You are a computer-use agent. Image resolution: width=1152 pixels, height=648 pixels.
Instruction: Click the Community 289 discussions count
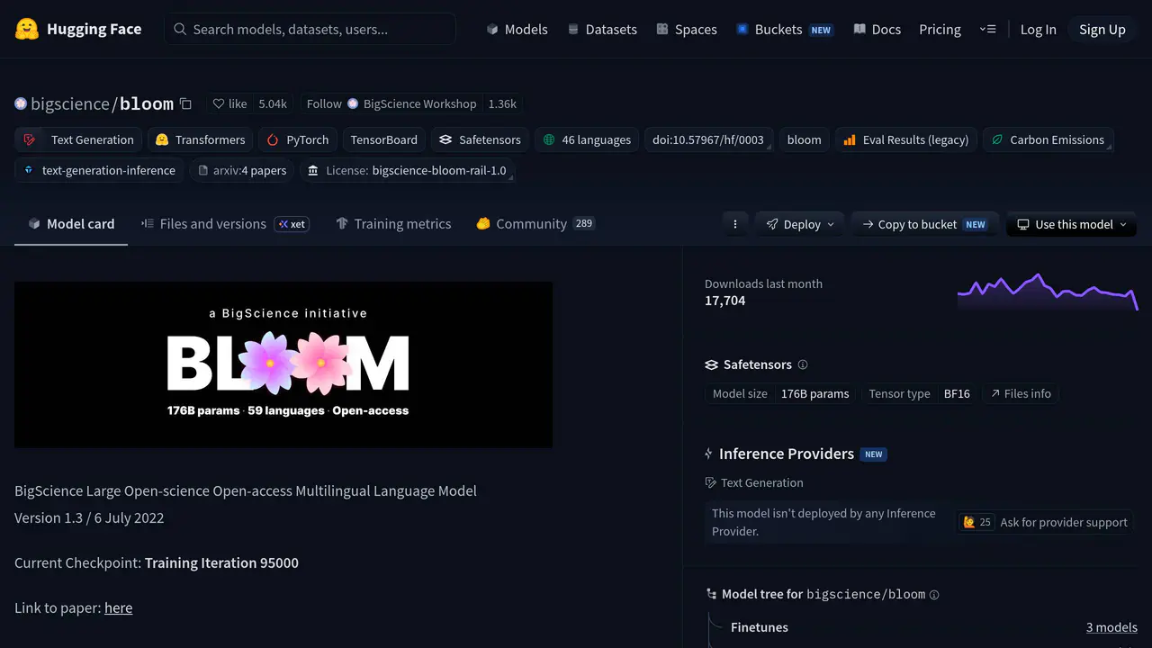(584, 223)
